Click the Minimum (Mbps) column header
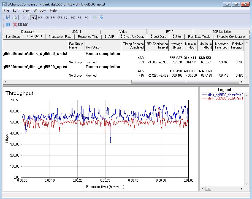252x199 pixels. (x=190, y=45)
